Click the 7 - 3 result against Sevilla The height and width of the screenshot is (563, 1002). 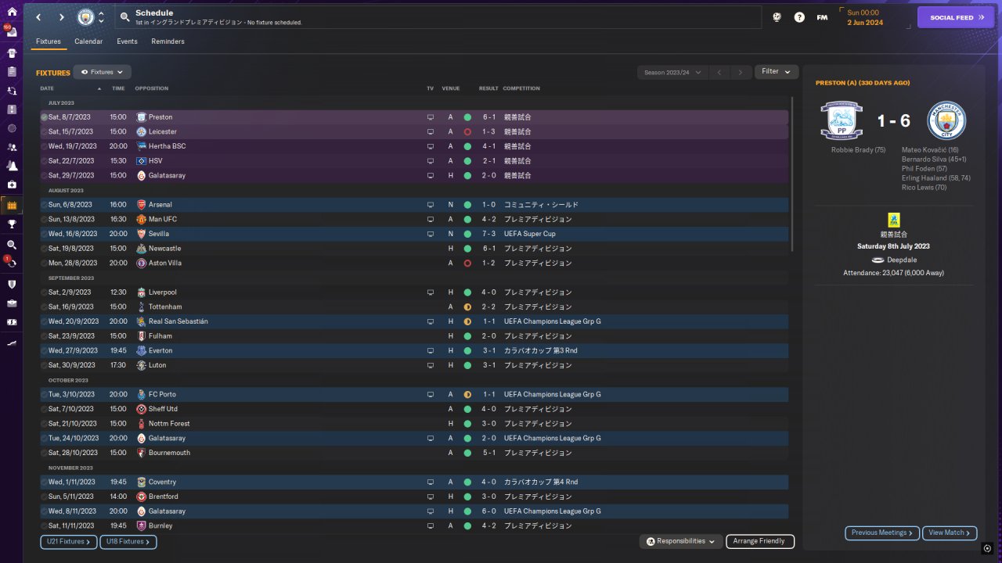pos(488,234)
